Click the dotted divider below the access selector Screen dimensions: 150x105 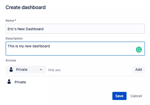tap(75, 76)
